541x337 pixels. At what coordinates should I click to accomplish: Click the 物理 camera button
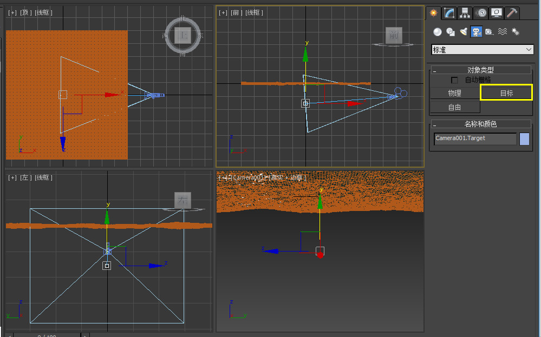pyautogui.click(x=454, y=93)
